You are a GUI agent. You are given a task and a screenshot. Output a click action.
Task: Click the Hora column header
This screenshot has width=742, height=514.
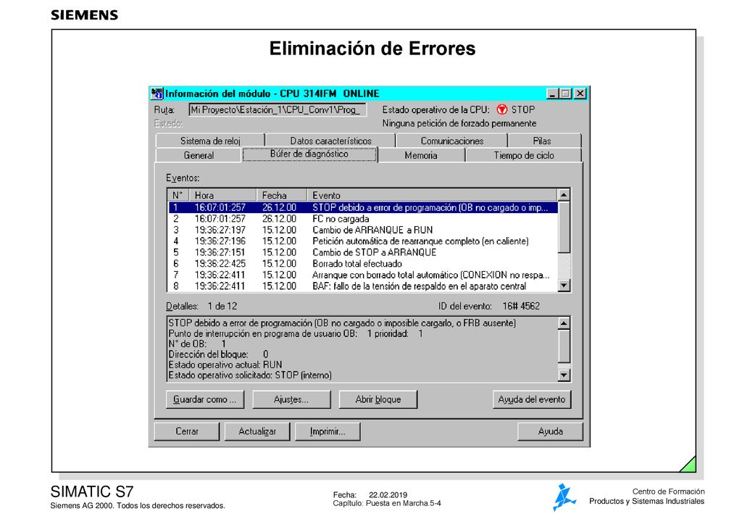[223, 195]
